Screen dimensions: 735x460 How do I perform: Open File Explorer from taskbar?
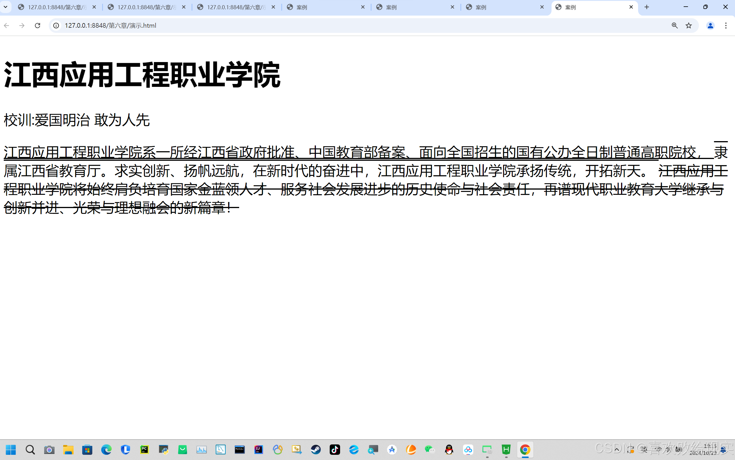(68, 449)
